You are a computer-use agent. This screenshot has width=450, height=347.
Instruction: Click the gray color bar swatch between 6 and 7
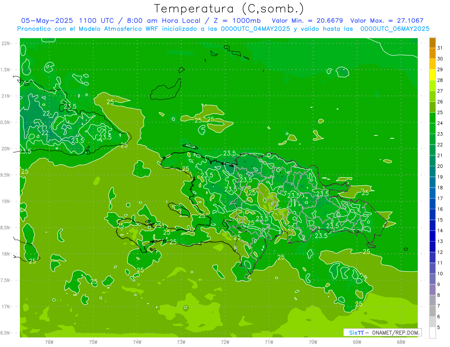click(432, 311)
